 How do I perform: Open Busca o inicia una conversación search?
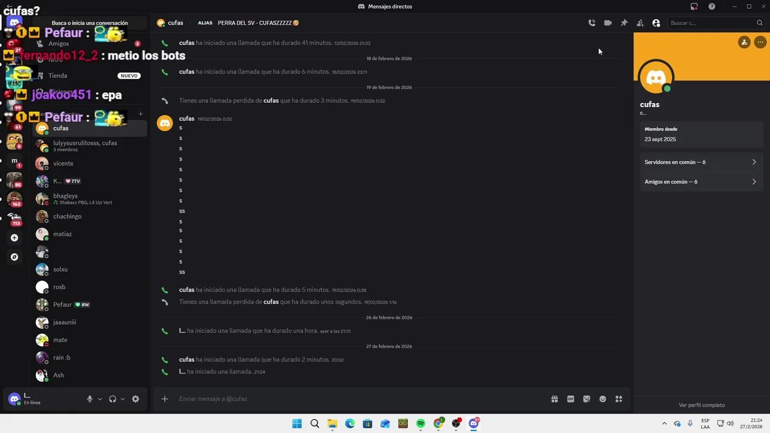click(x=90, y=23)
